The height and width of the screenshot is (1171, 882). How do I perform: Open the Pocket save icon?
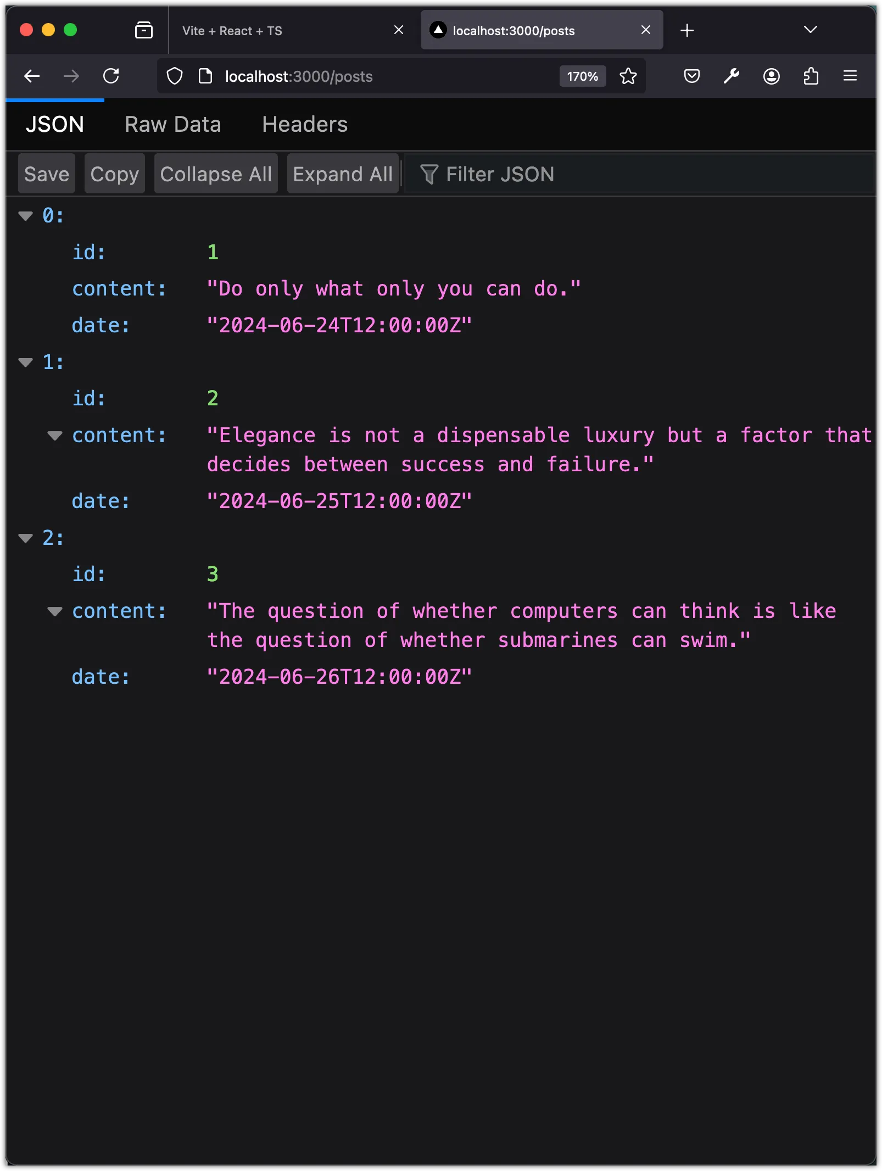point(692,76)
